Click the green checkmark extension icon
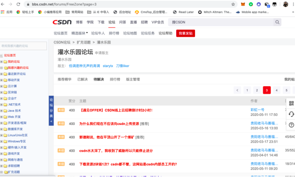295x177 pixels. click(x=251, y=4)
